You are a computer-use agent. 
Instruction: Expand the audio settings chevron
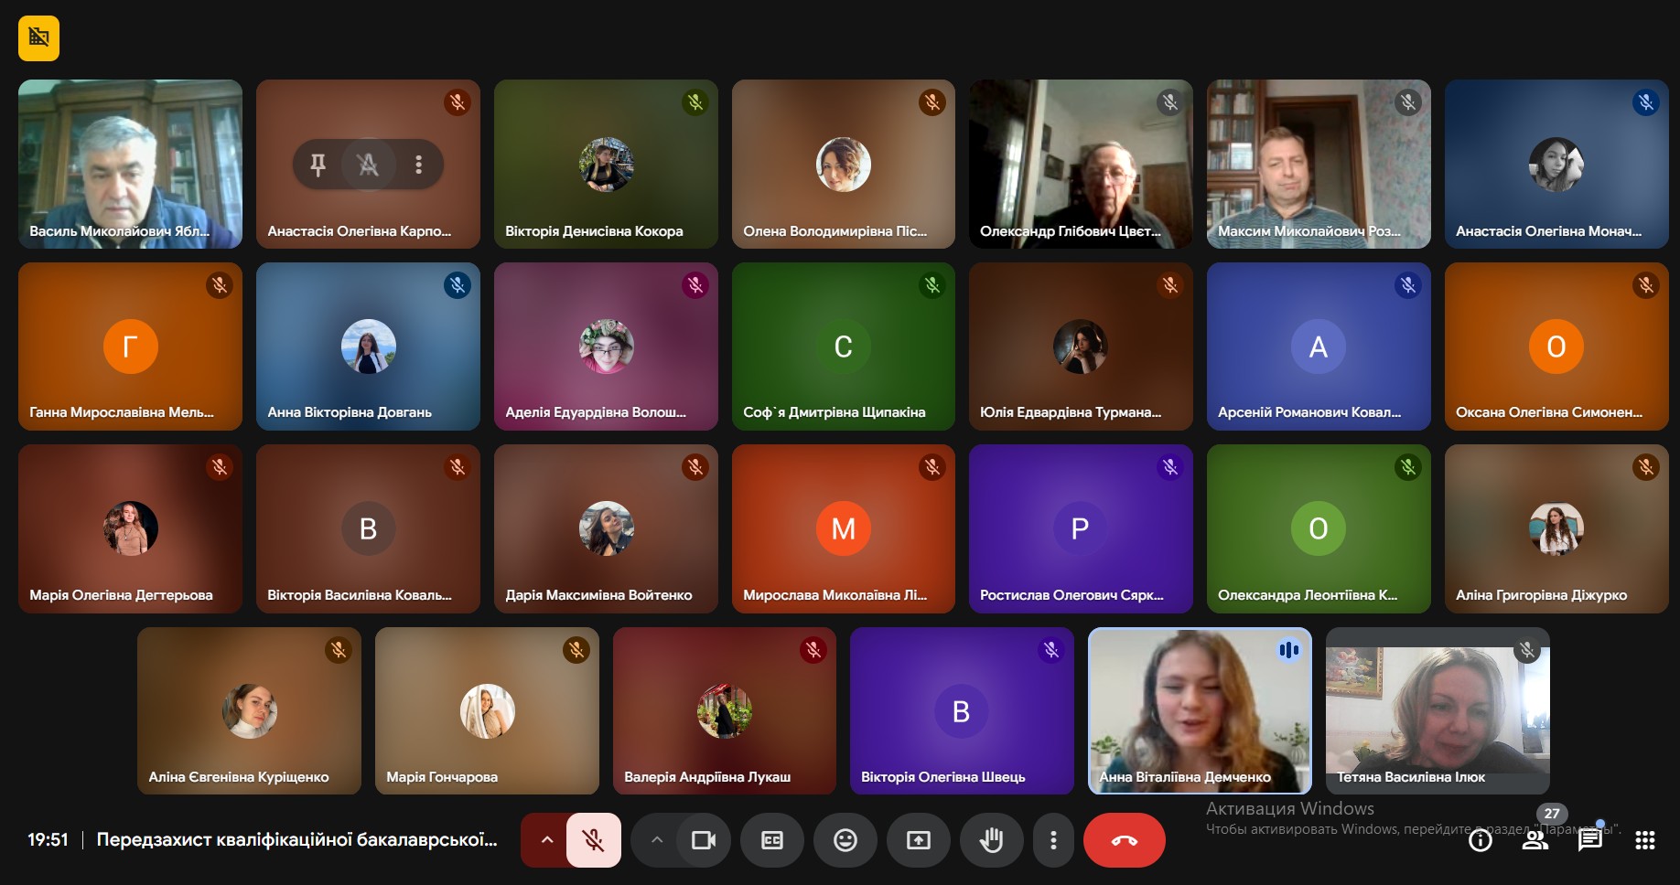(546, 840)
